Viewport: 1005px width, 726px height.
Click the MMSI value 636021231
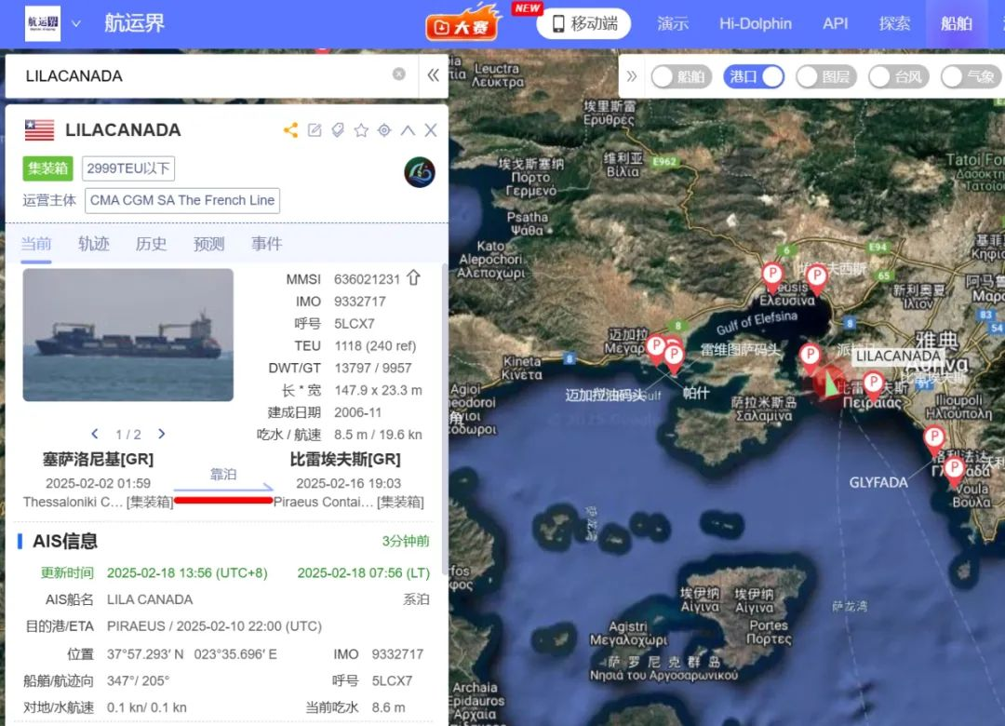point(367,279)
